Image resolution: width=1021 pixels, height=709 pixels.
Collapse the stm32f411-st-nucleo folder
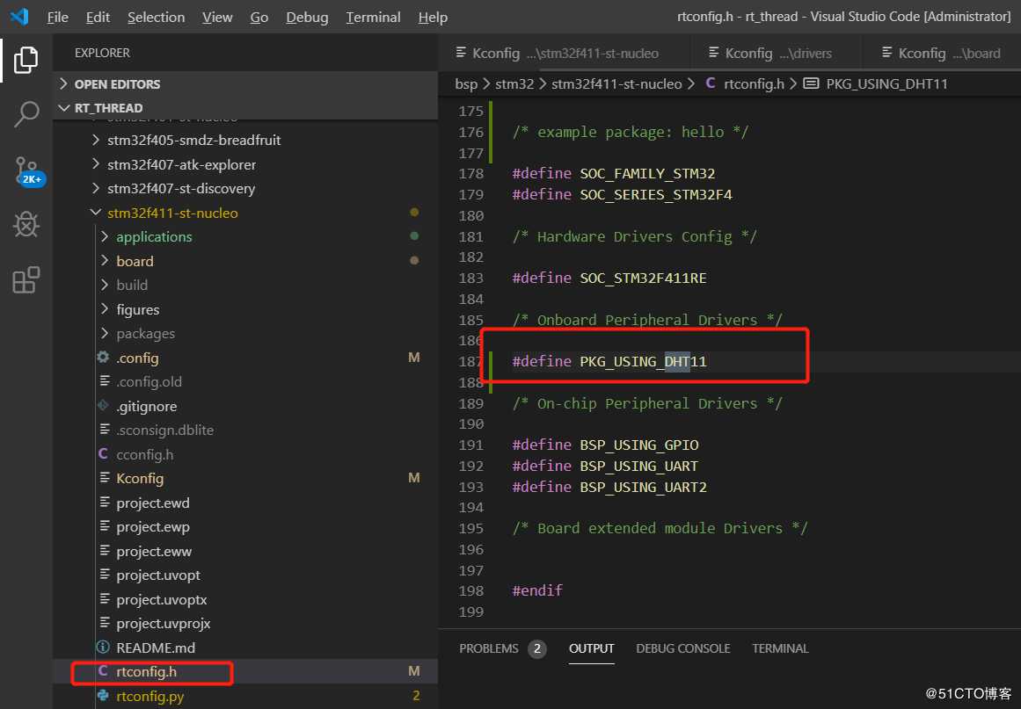[x=95, y=213]
